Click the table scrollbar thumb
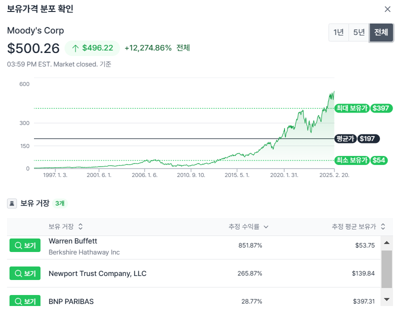Viewport: 396px width, 309px height. click(x=386, y=269)
